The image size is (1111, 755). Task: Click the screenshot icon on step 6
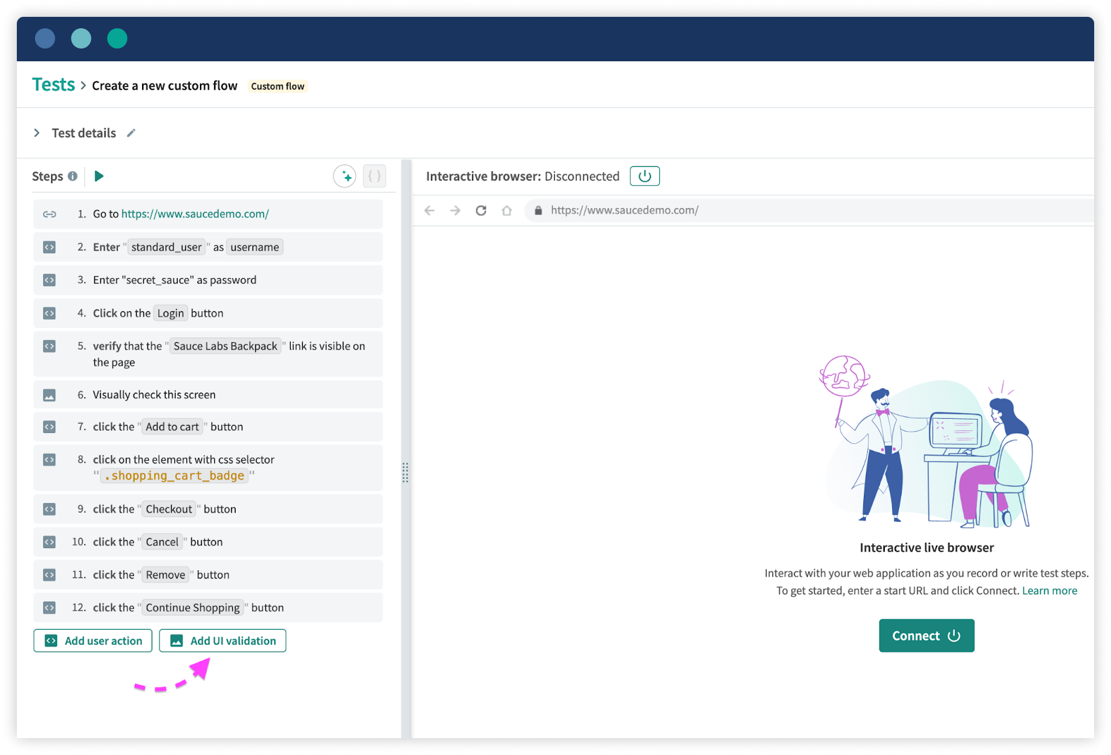[x=49, y=395]
